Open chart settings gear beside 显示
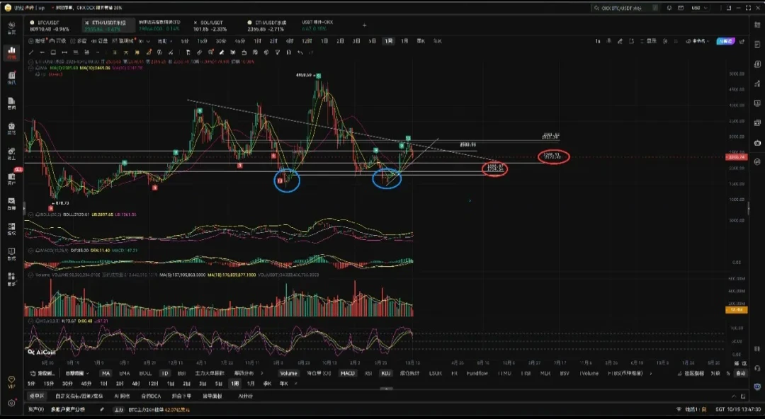765x419 pixels. pos(664,42)
